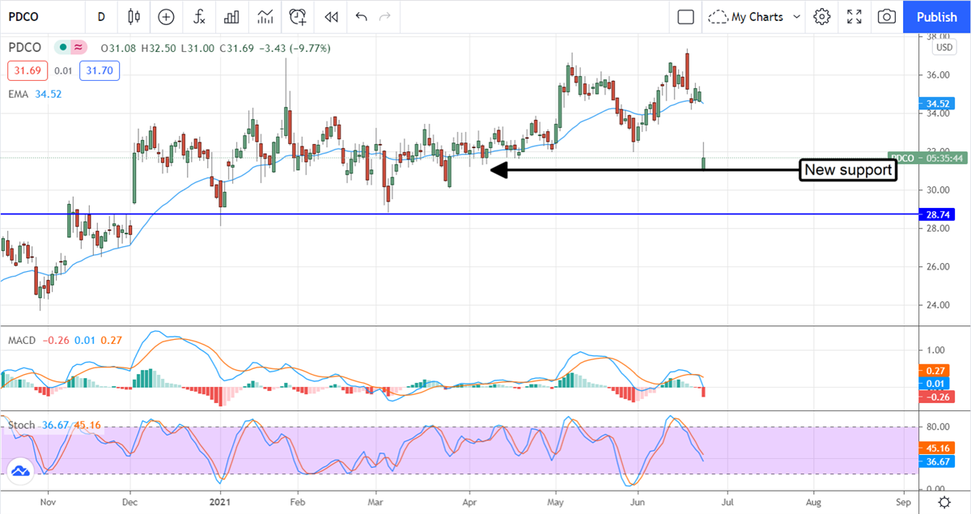Click the PDCO countdown price label
Viewport: 971px width, 514px height.
tap(928, 159)
